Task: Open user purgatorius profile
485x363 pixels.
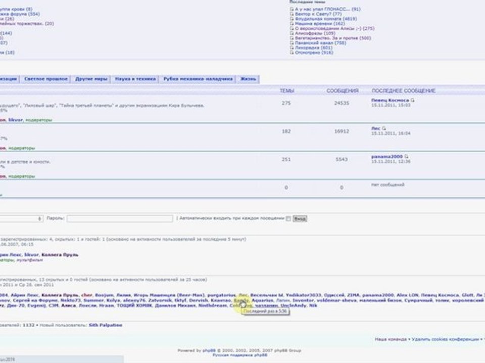Action: [x=221, y=295]
